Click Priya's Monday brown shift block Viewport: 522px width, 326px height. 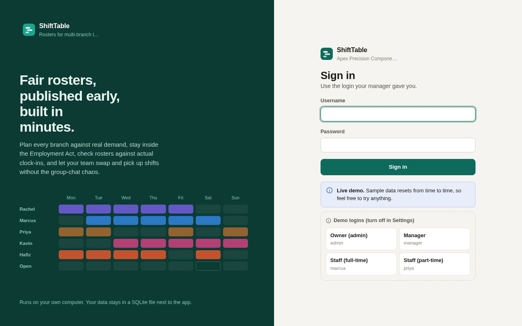coord(71,232)
